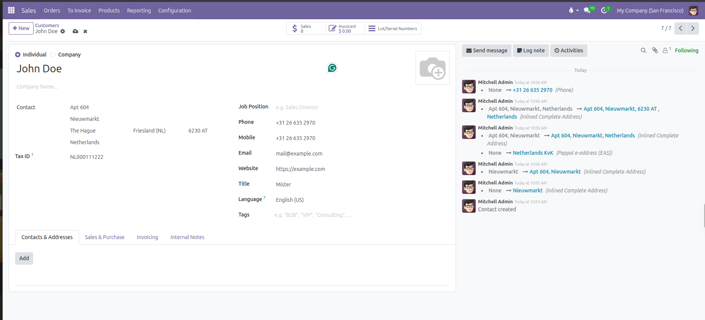The image size is (705, 320).
Task: Open the Configuration menu
Action: 175,11
